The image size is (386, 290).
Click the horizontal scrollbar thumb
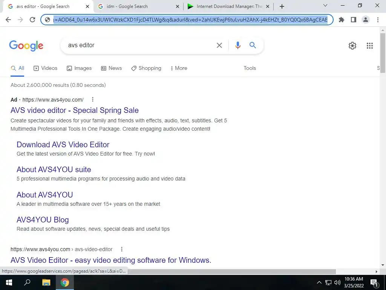pos(232,271)
